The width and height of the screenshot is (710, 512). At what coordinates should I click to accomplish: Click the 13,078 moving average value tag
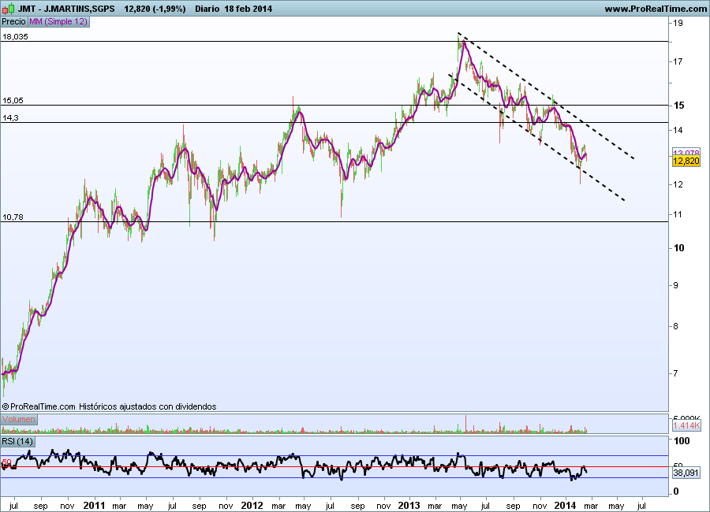pyautogui.click(x=686, y=152)
